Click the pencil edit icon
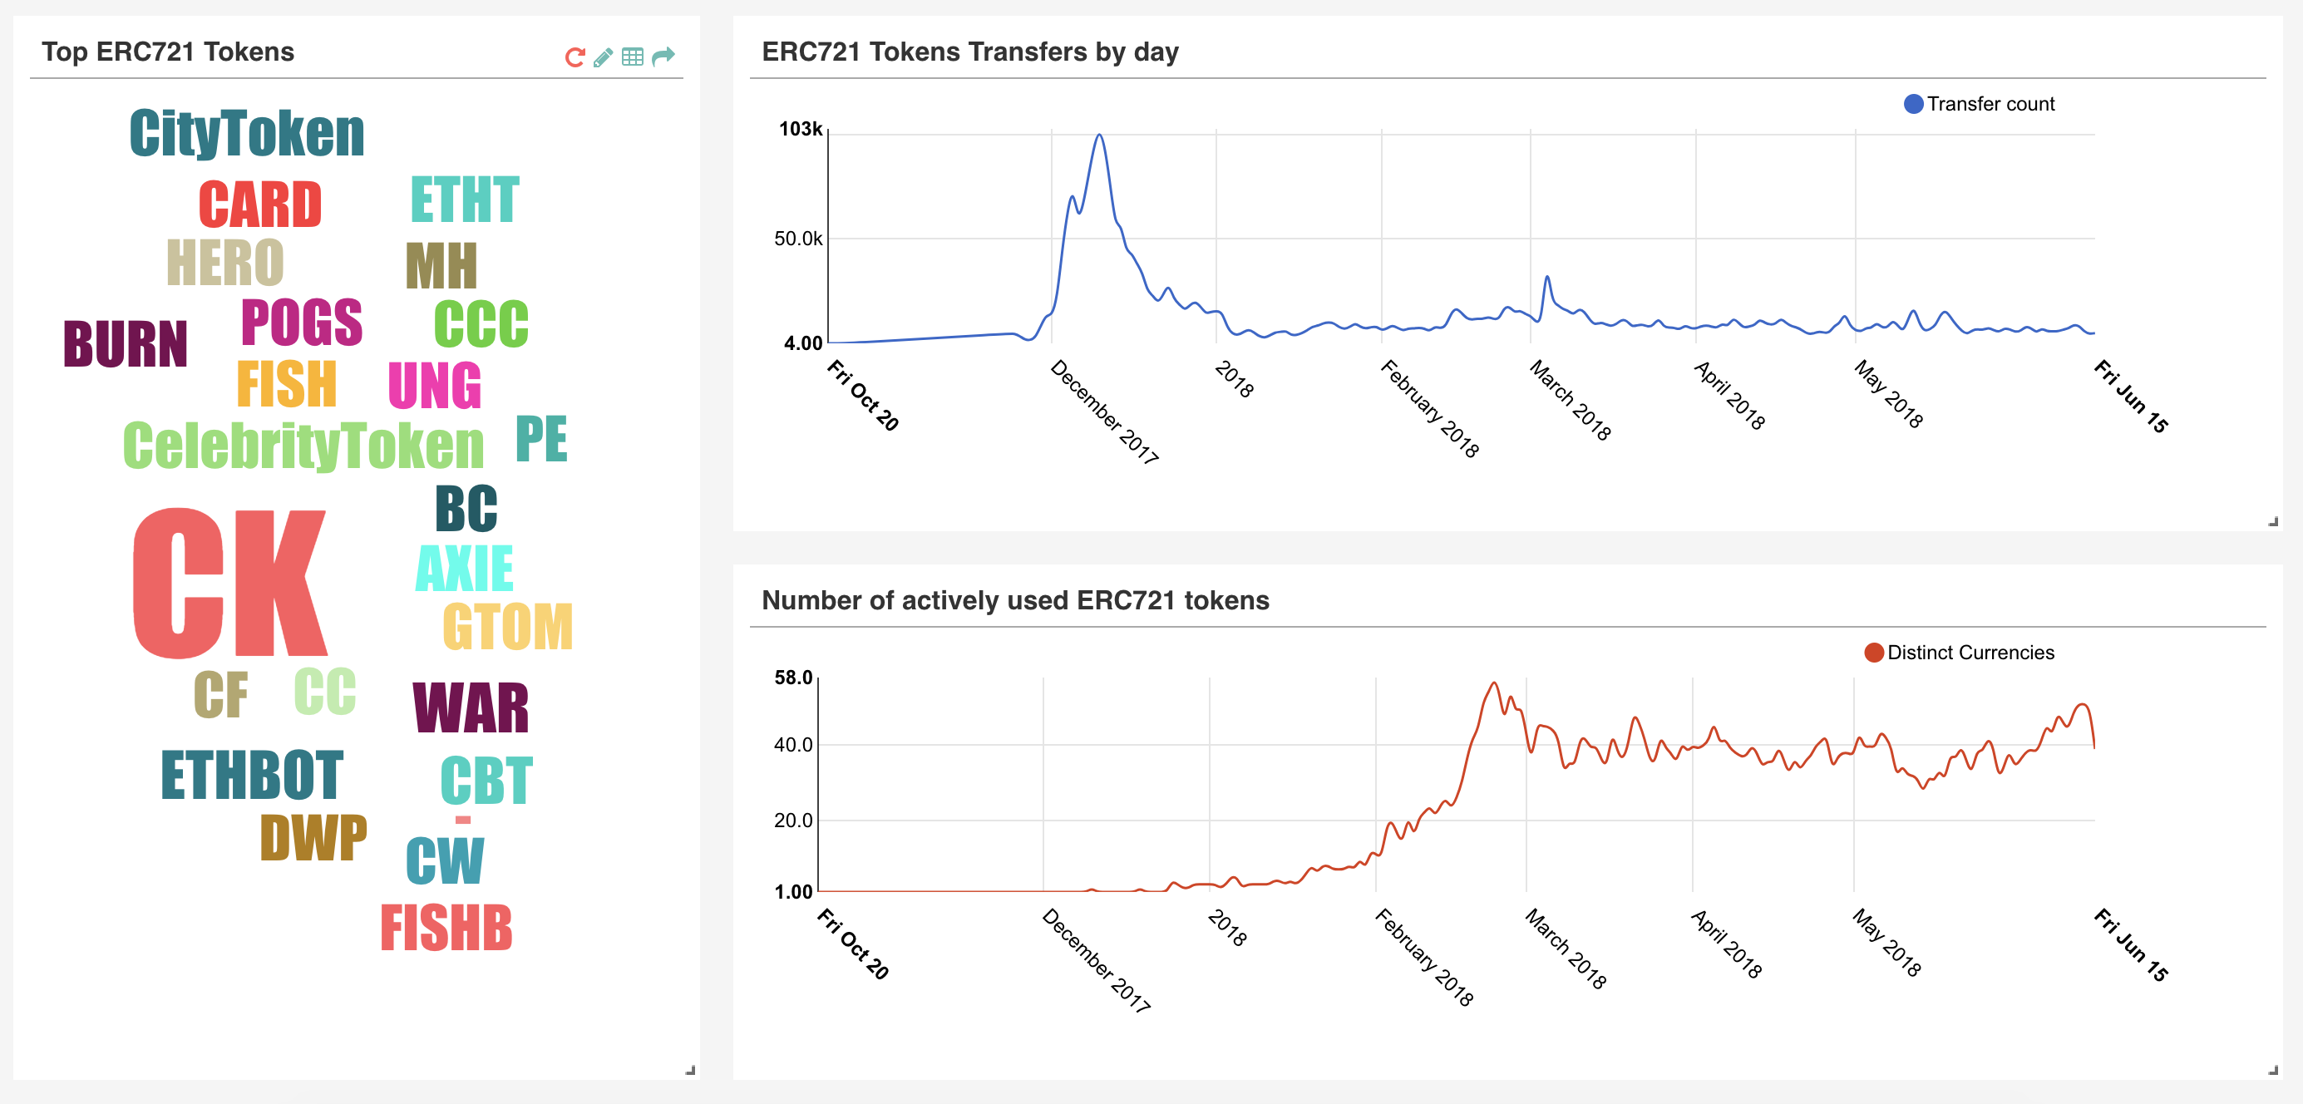The image size is (2303, 1104). click(x=604, y=57)
